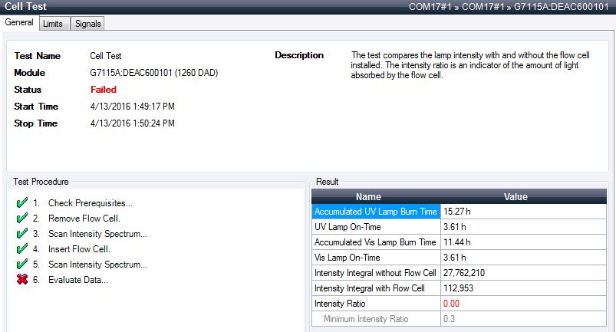Click the red Failed status text

[x=104, y=90]
